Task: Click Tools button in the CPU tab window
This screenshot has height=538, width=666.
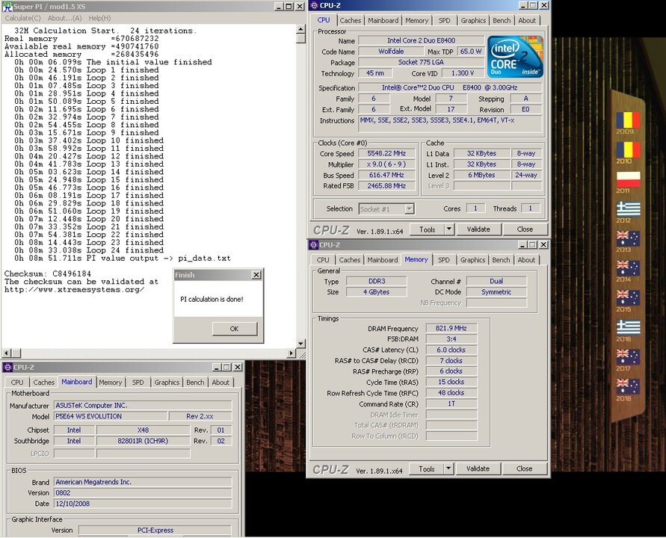Action: coord(428,229)
